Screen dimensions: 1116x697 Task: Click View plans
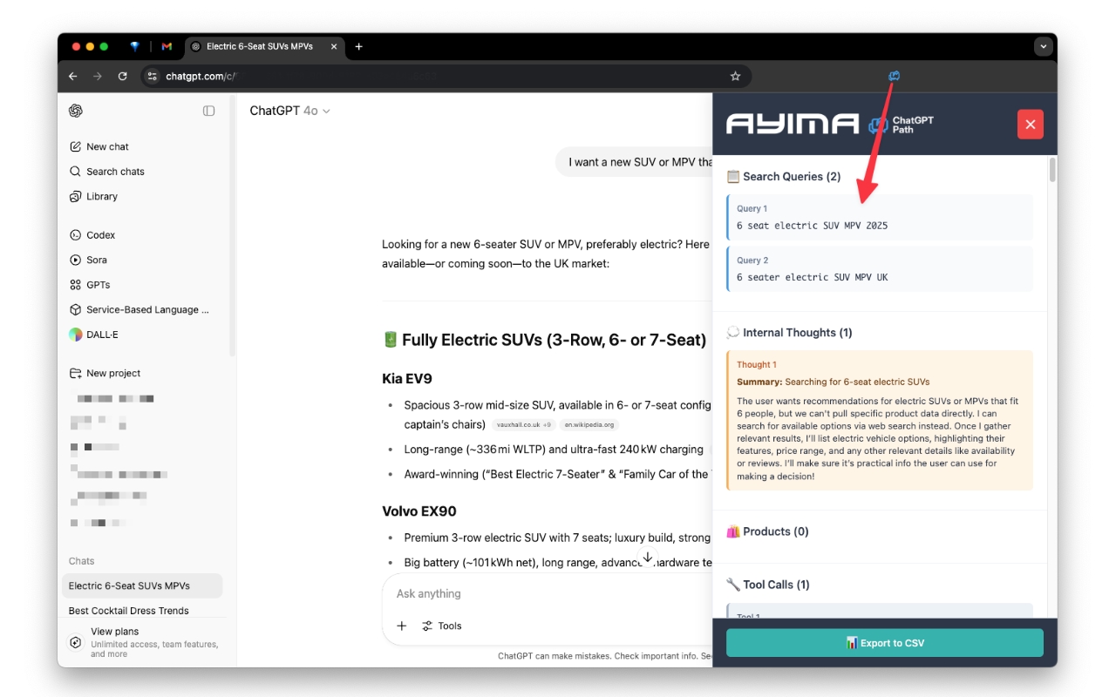click(x=144, y=642)
